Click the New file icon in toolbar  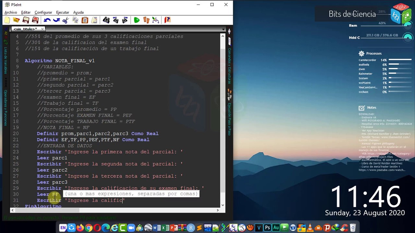coord(7,20)
